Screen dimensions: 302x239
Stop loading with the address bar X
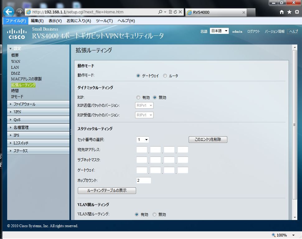click(180, 12)
